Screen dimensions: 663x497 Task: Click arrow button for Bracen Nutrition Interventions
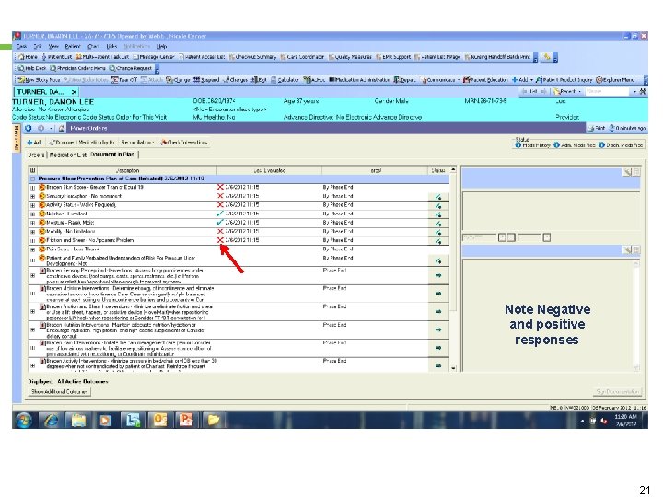click(x=438, y=329)
